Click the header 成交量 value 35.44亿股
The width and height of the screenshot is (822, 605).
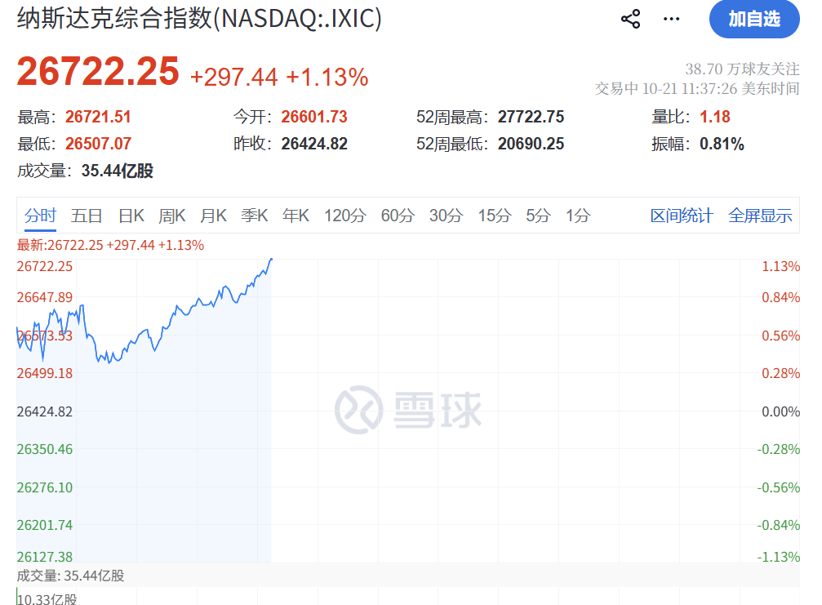118,171
